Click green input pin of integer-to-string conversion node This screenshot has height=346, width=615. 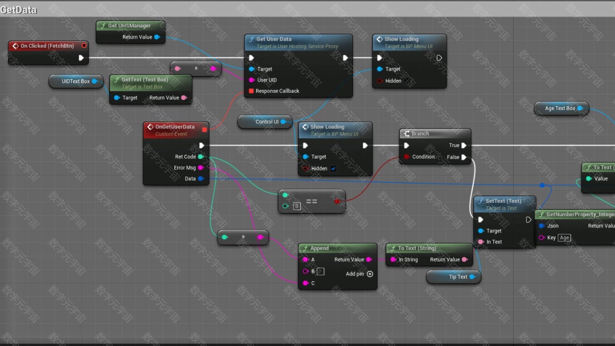click(x=224, y=237)
